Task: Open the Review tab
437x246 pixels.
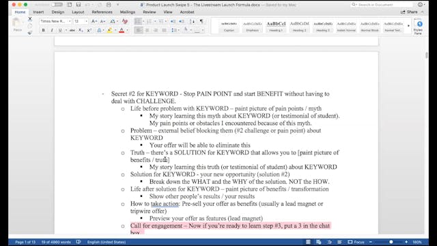Action: tap(150, 12)
